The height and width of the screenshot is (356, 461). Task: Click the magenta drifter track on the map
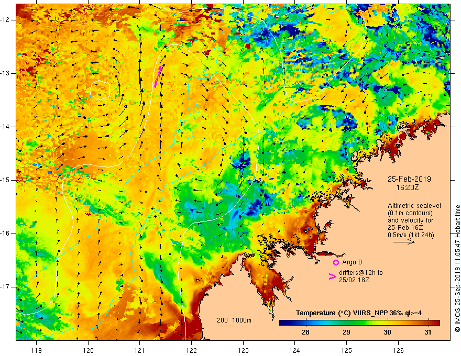pyautogui.click(x=158, y=76)
